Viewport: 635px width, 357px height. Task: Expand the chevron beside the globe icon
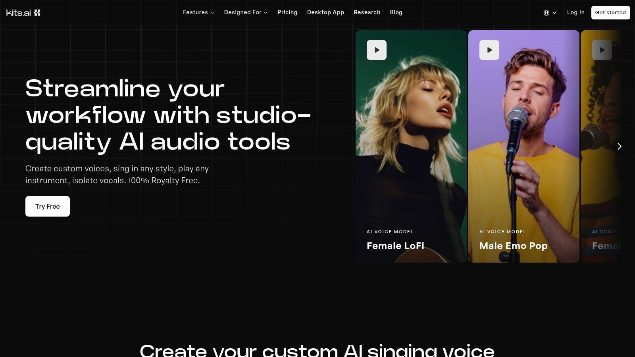[554, 13]
